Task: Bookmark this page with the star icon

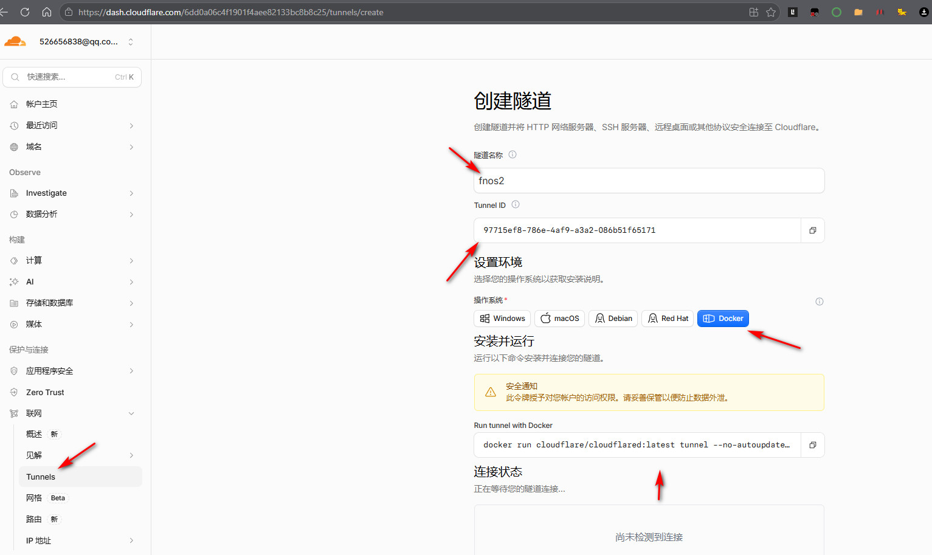Action: (771, 12)
